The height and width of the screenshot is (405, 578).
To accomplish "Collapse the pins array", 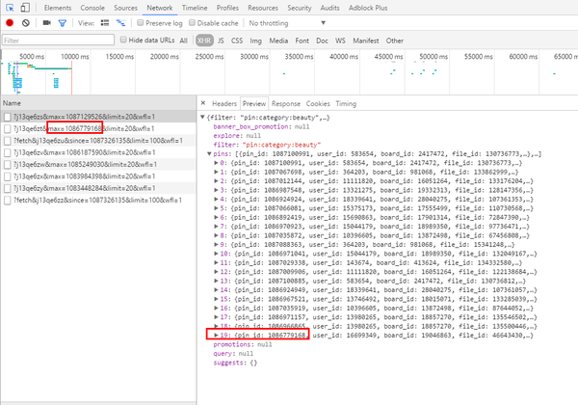I will [x=209, y=154].
